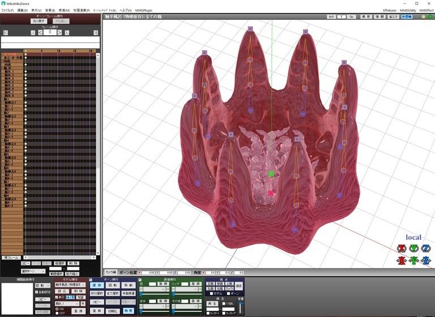435x317 pixels.
Task: Jump to the last frame
Action: (96, 33)
